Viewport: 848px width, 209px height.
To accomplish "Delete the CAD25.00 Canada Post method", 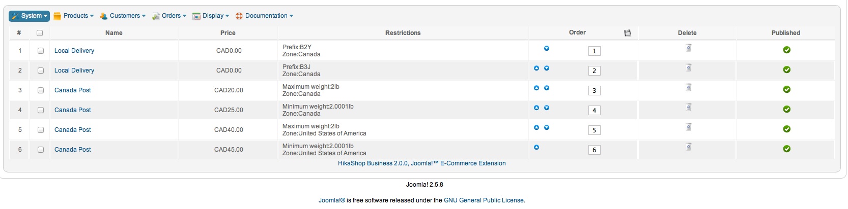I will [688, 108].
